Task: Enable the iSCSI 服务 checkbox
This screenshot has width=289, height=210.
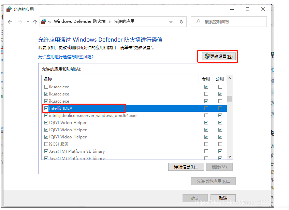Action: click(46, 144)
